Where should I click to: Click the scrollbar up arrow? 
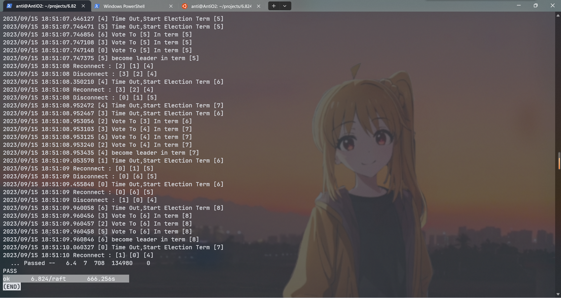[x=558, y=15]
